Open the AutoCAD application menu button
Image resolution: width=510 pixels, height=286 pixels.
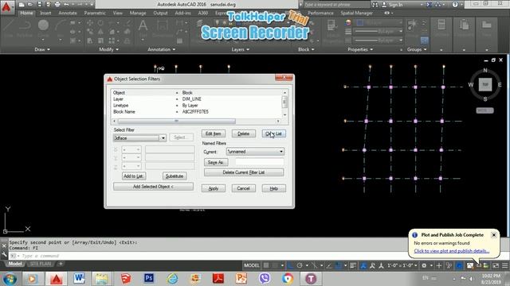[x=6, y=7]
